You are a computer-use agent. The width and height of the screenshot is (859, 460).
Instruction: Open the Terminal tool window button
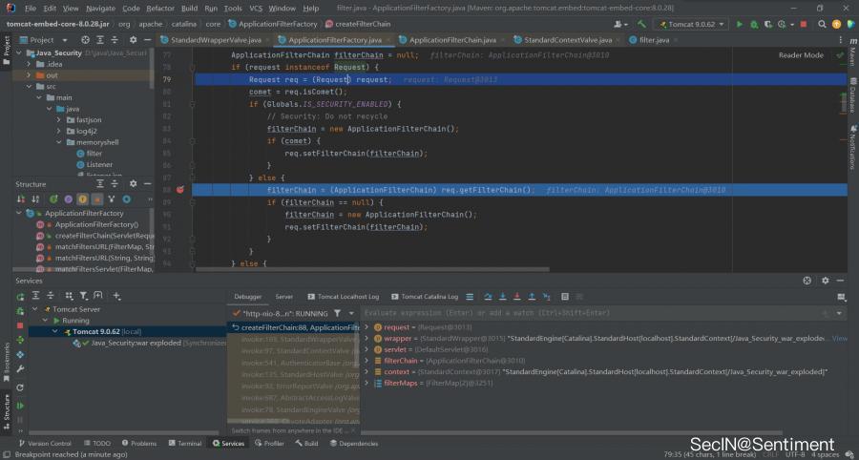(189, 443)
